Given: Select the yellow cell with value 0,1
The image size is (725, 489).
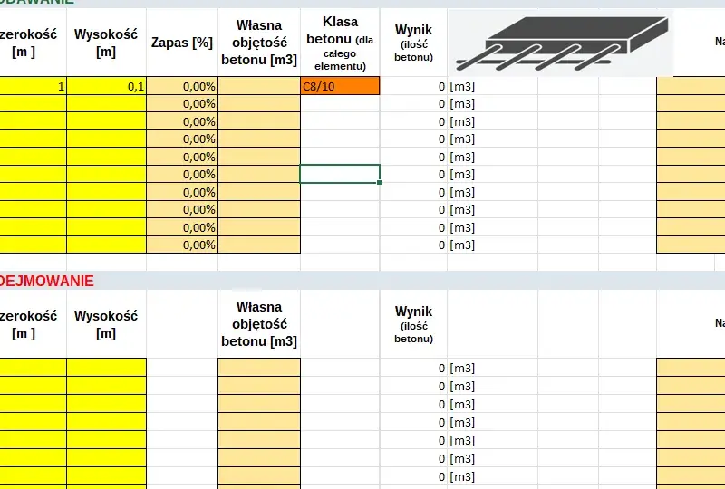Looking at the screenshot, I should [x=106, y=86].
